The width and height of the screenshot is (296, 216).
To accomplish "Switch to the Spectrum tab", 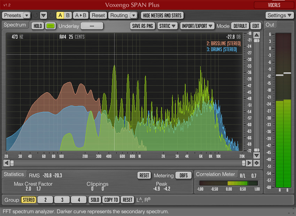I will [15, 25].
